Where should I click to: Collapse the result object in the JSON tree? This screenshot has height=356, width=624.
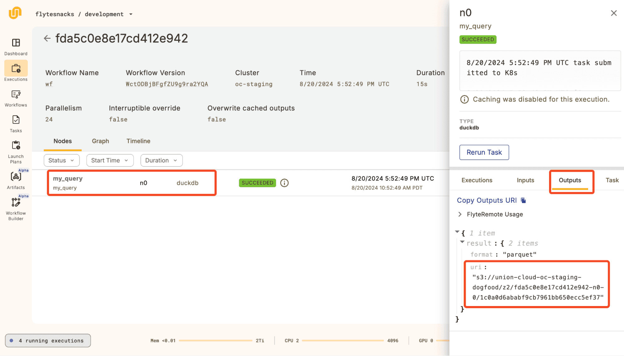pos(462,242)
